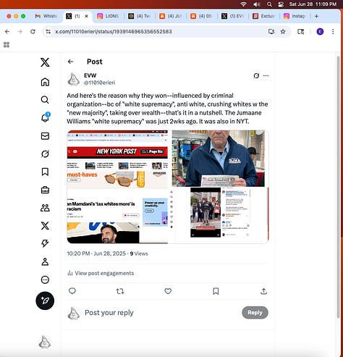343x357 pixels.
Task: Open volume control in the menu bar
Action: tap(257, 4)
